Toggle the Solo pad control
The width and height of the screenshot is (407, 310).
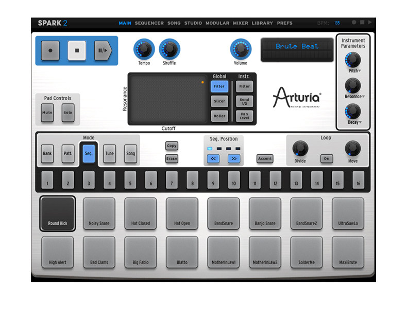pyautogui.click(x=68, y=113)
